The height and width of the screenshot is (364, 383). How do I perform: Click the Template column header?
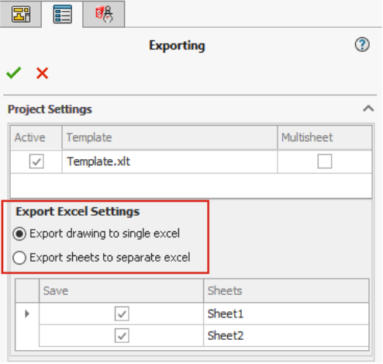click(170, 137)
